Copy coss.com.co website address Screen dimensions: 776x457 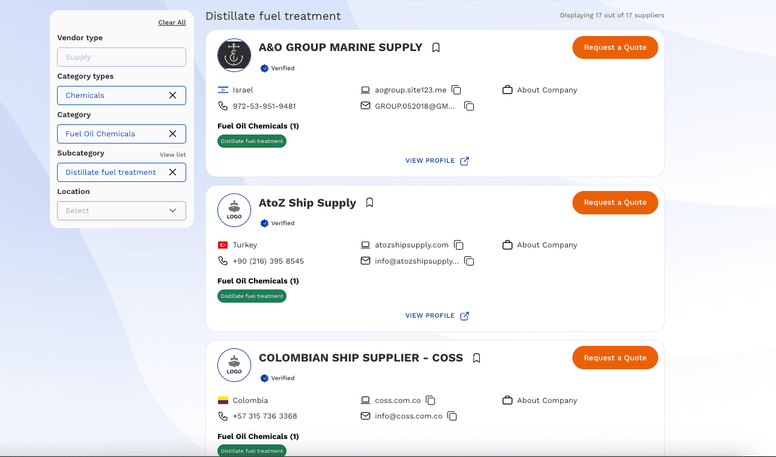tap(431, 401)
